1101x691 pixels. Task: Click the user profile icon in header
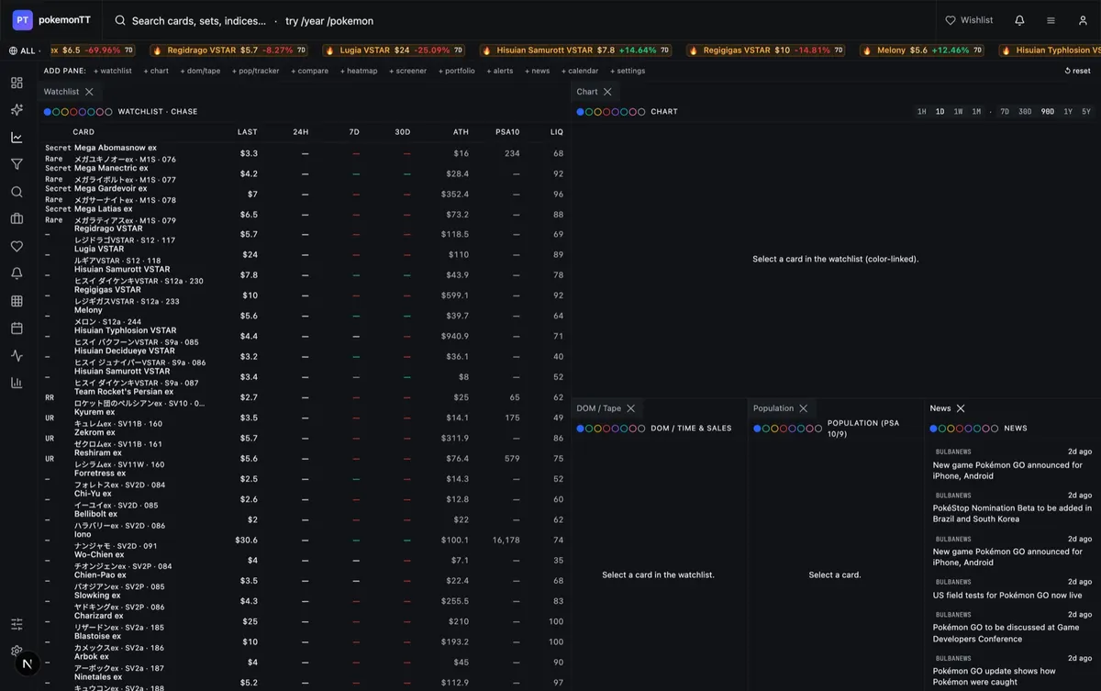(1083, 20)
